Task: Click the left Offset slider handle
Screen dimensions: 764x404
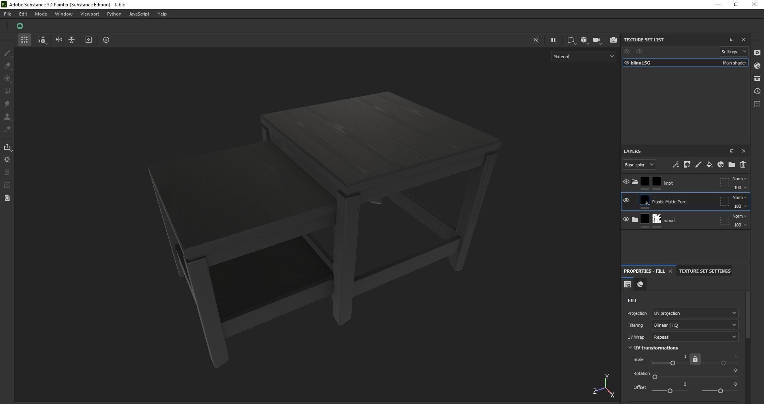Action: (x=670, y=391)
